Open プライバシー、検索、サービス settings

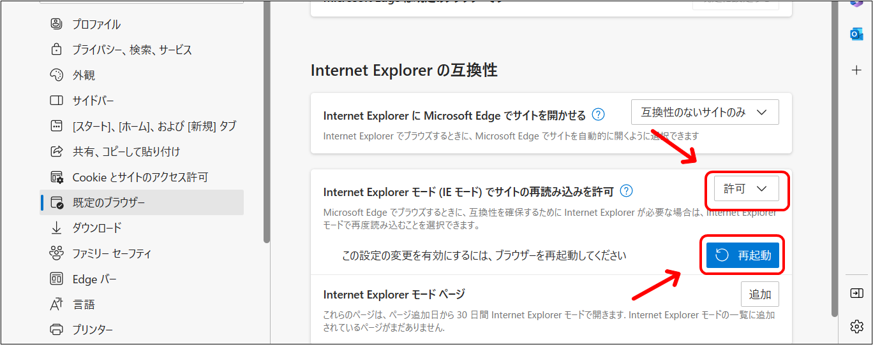coord(142,50)
